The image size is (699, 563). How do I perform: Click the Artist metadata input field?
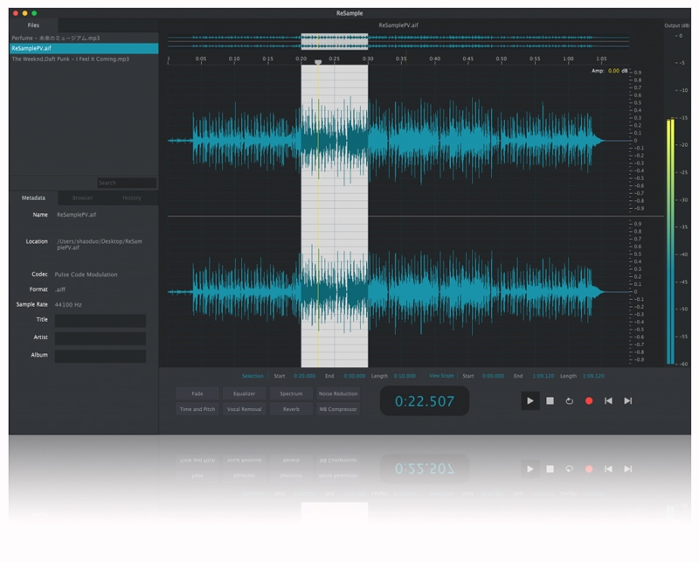coord(100,338)
